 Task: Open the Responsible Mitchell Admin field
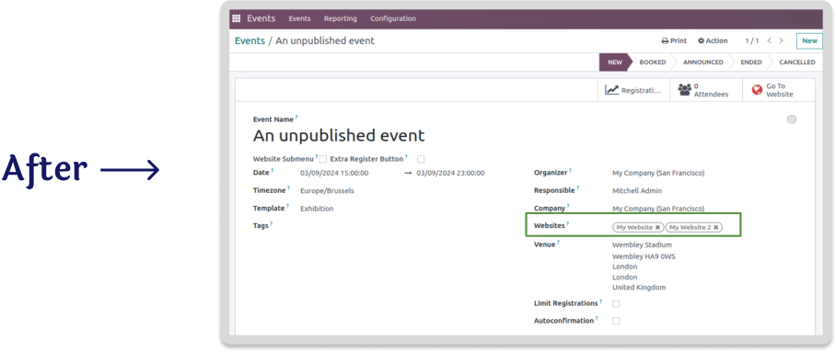[637, 190]
